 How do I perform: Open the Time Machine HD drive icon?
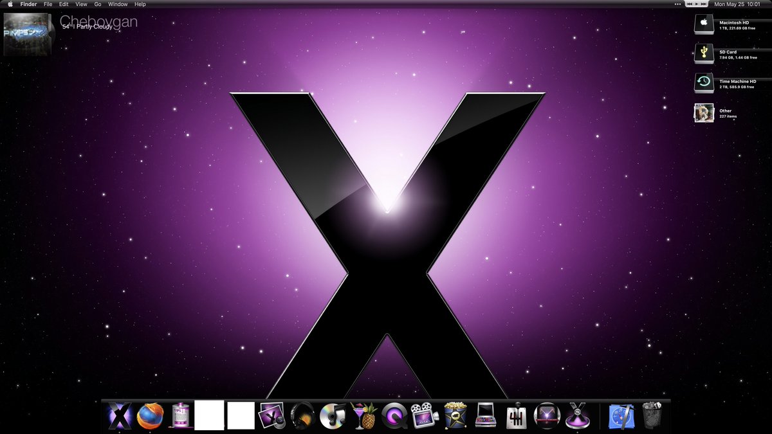click(x=704, y=83)
